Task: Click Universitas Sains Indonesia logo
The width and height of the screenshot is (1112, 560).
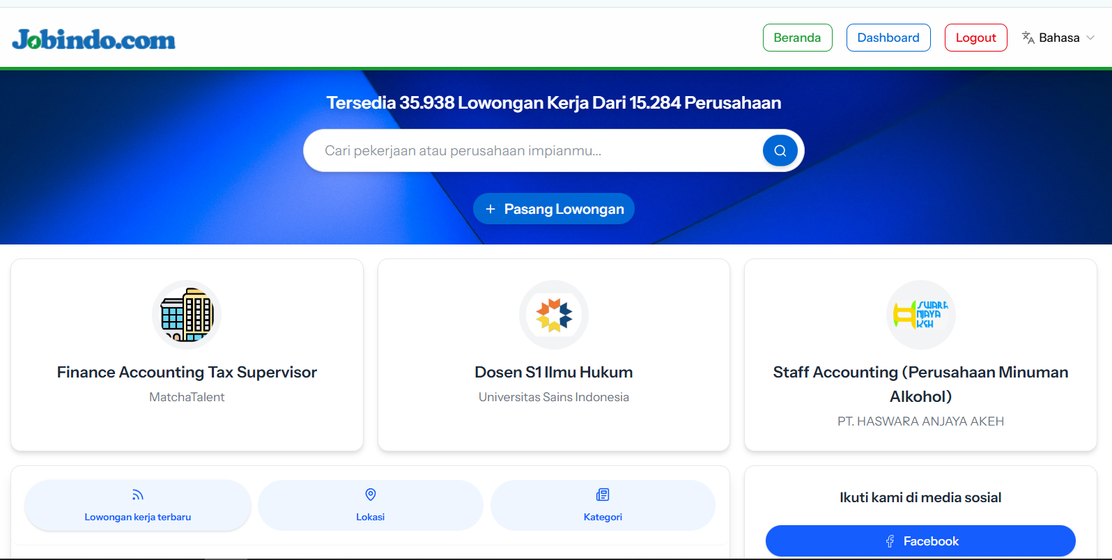Action: (x=554, y=315)
